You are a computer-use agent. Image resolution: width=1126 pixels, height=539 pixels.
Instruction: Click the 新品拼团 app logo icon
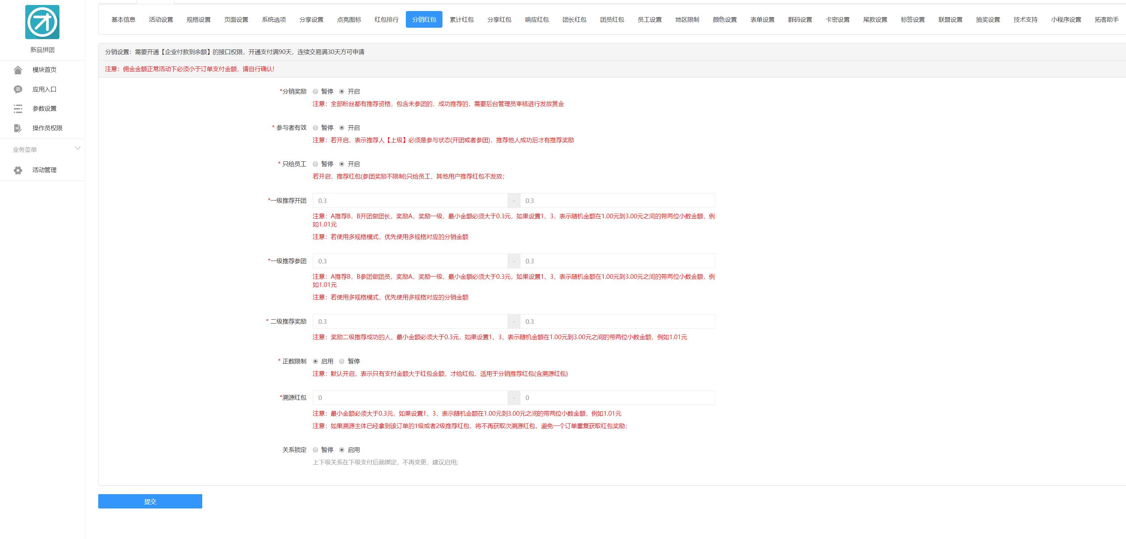point(42,22)
